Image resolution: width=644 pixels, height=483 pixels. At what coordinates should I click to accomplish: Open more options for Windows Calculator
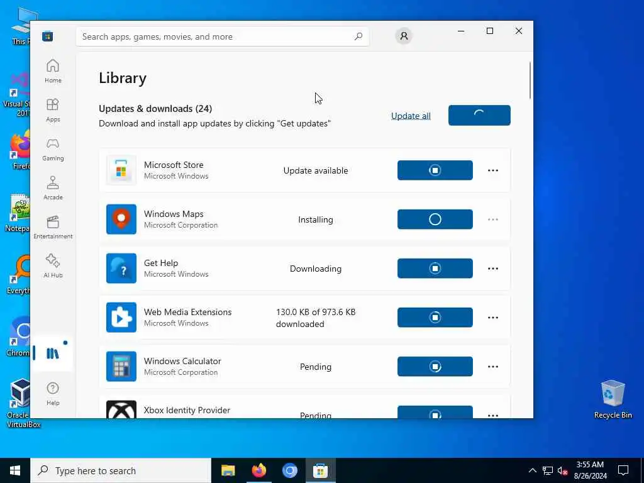coord(493,367)
